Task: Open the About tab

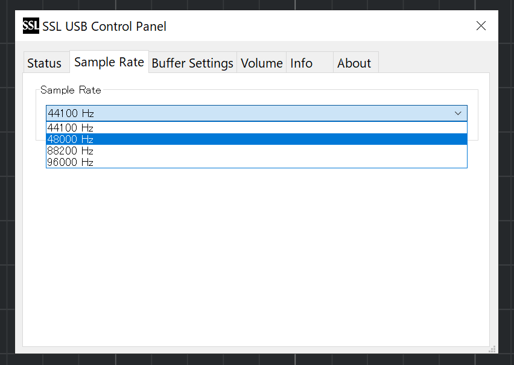Action: 356,63
